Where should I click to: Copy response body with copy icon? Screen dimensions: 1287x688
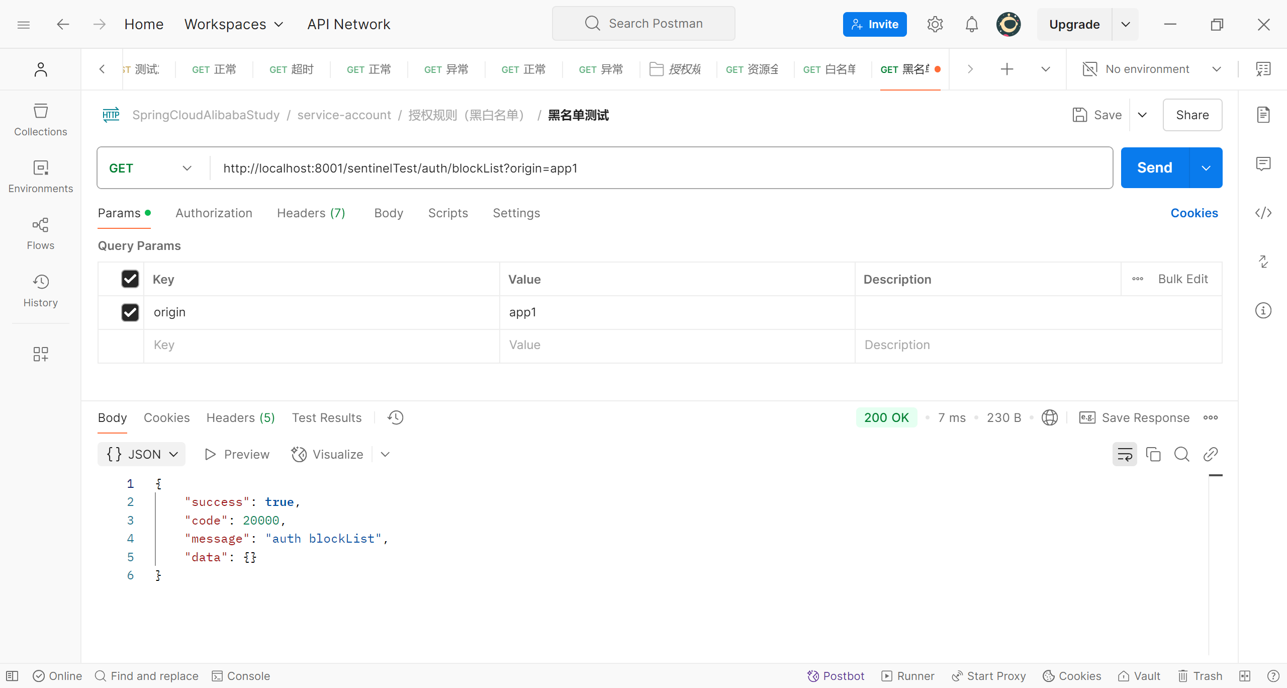(x=1153, y=454)
